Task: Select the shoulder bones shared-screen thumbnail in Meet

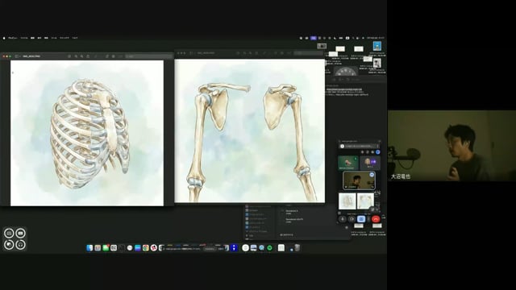Action: coord(365,201)
